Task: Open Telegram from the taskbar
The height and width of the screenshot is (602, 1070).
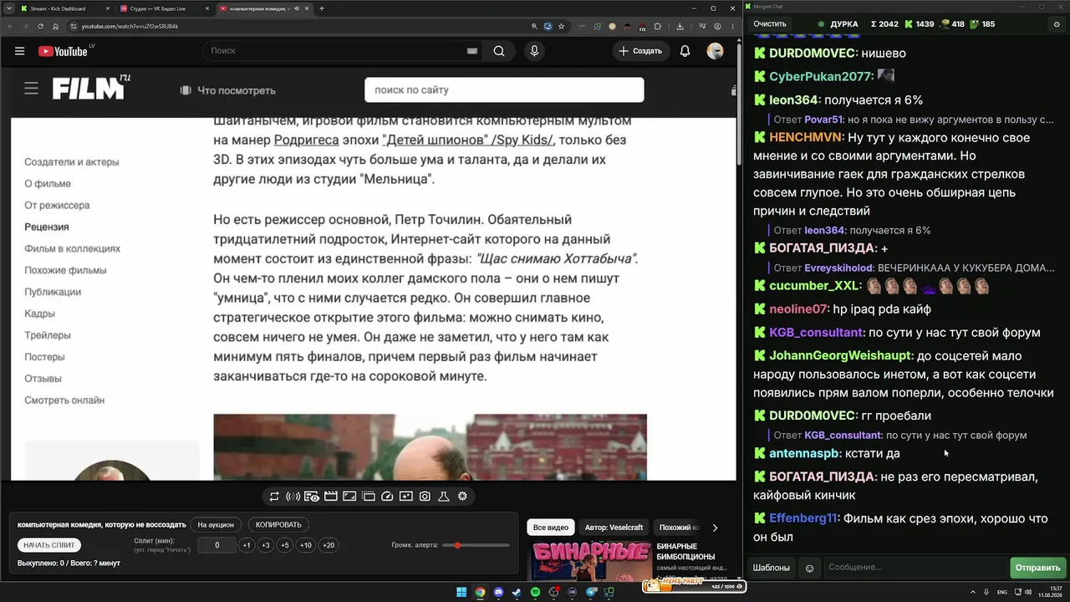Action: [592, 593]
